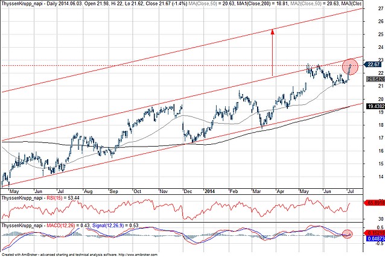385x257 pixels.
Task: Click the Apr label on time axis
Action: [x=280, y=191]
